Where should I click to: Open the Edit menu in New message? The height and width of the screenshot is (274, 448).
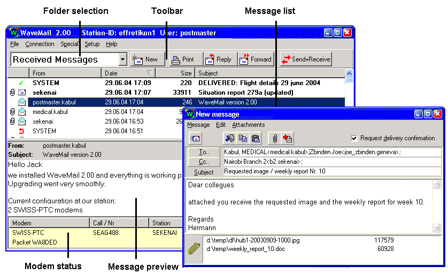[x=221, y=125]
